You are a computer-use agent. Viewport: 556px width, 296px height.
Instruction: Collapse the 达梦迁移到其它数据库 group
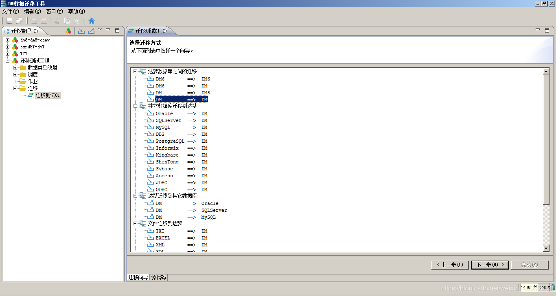tap(136, 196)
